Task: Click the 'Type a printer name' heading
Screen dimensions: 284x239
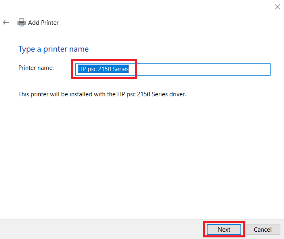Action: point(54,49)
